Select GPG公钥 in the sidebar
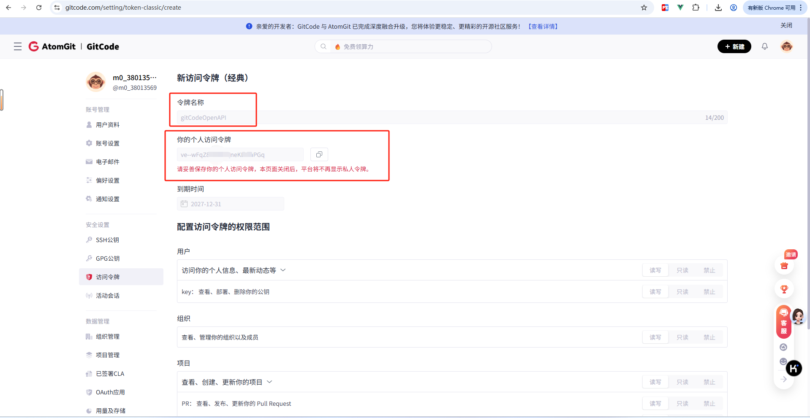This screenshot has height=418, width=810. (x=107, y=258)
